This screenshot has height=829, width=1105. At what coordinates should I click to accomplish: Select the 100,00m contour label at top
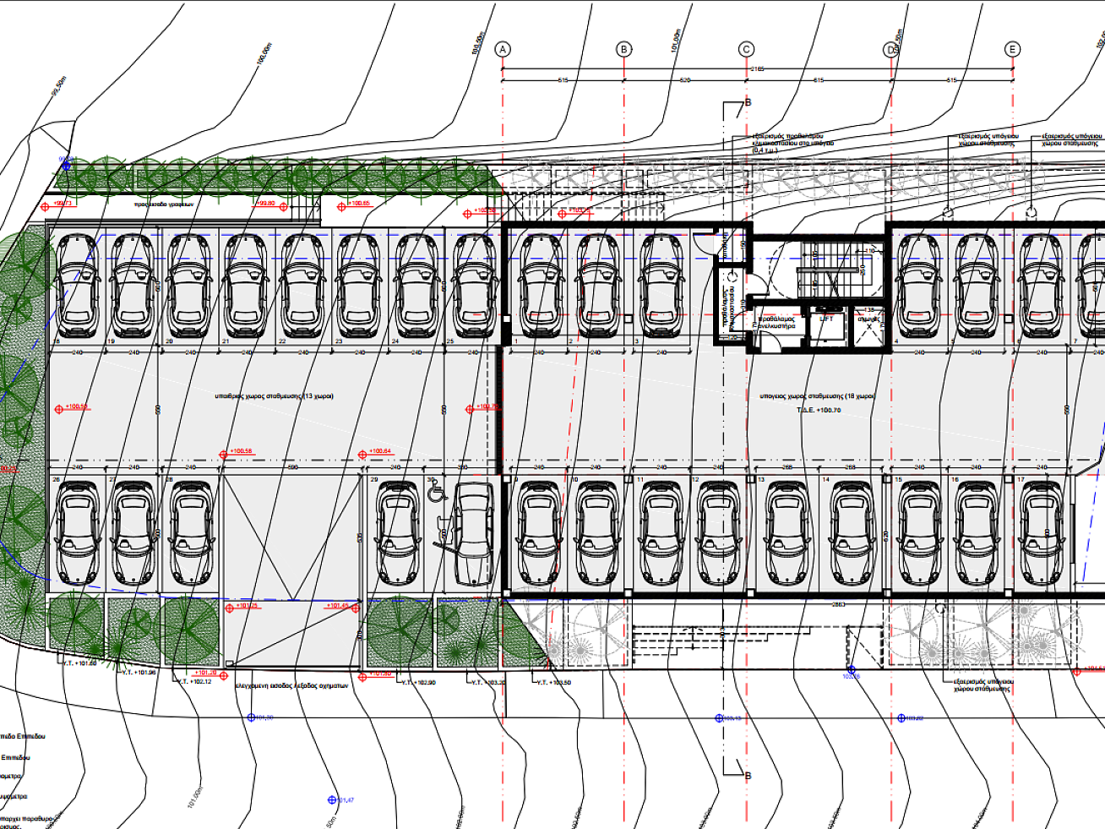263,55
